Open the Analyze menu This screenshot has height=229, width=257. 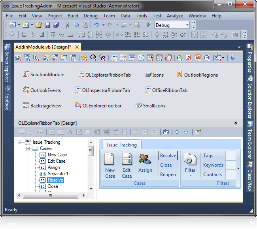[x=175, y=16]
